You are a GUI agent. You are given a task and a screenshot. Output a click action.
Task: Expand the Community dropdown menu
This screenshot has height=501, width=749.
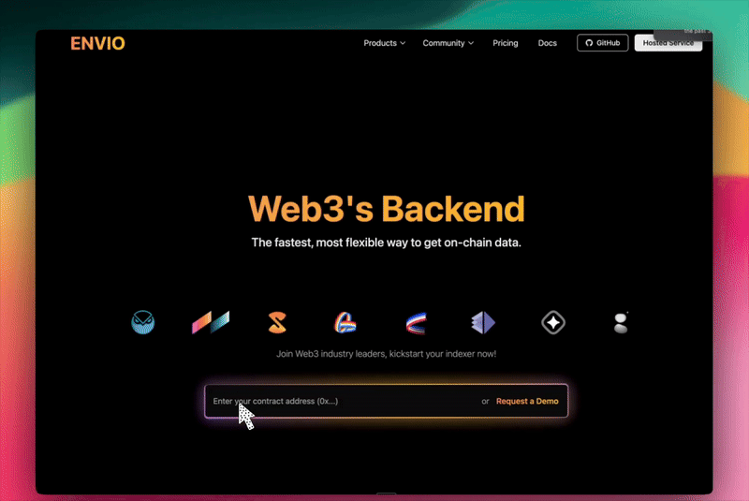pyautogui.click(x=448, y=43)
